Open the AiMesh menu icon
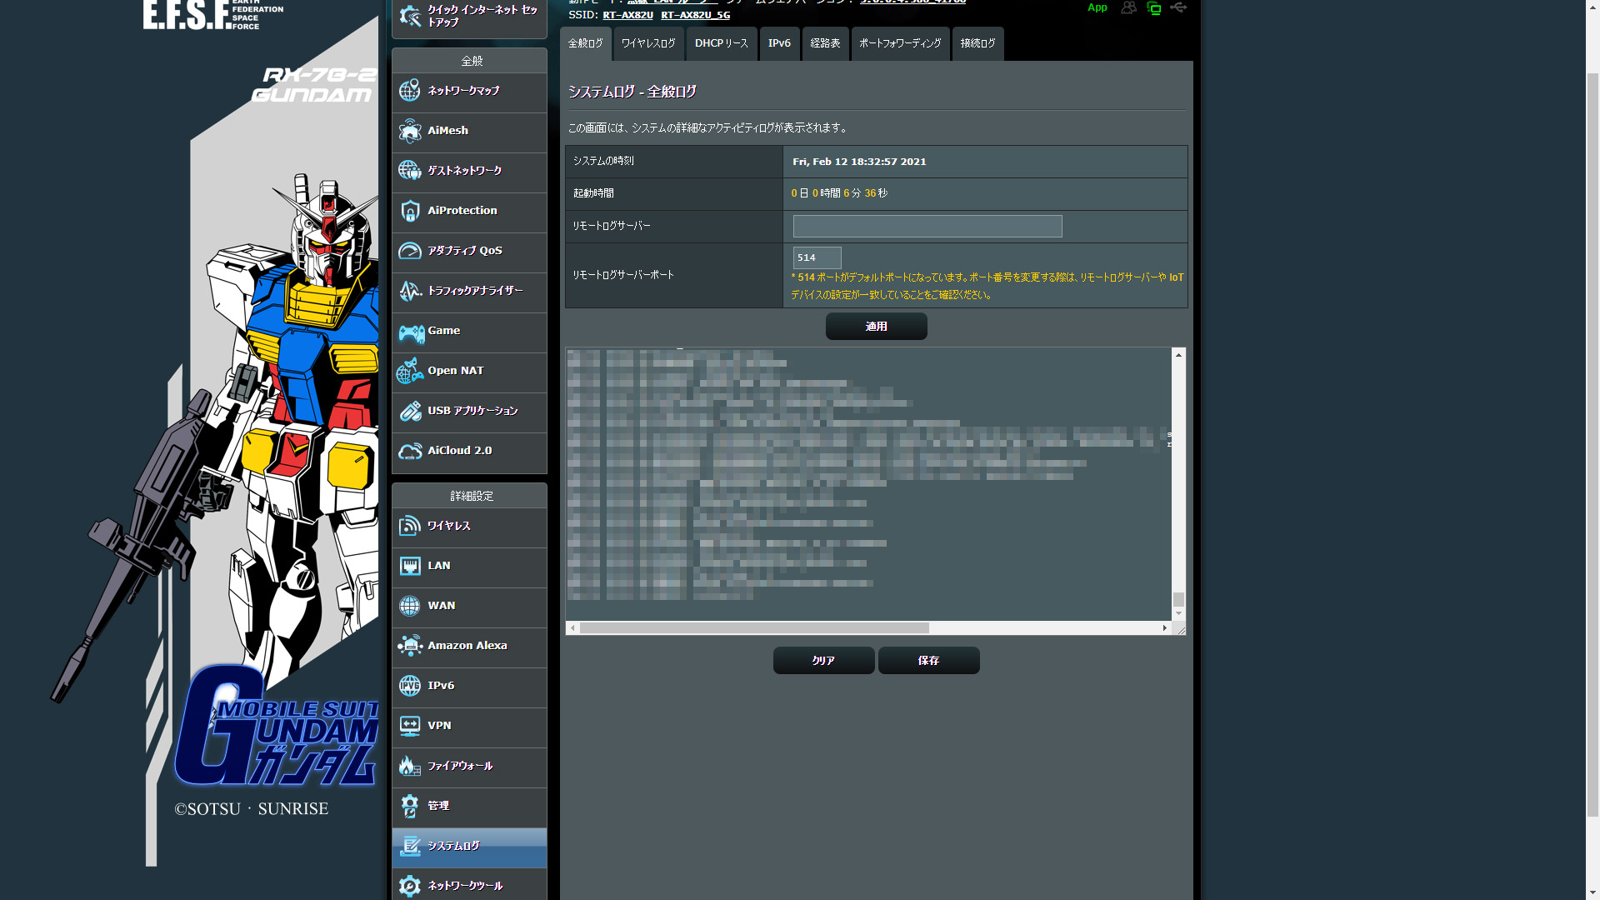 point(409,131)
